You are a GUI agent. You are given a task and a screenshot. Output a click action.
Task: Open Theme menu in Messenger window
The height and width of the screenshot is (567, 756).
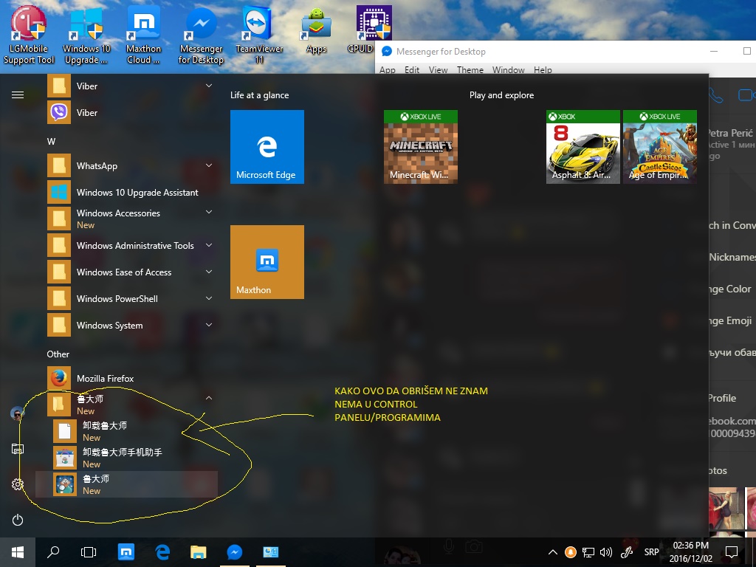(x=470, y=70)
